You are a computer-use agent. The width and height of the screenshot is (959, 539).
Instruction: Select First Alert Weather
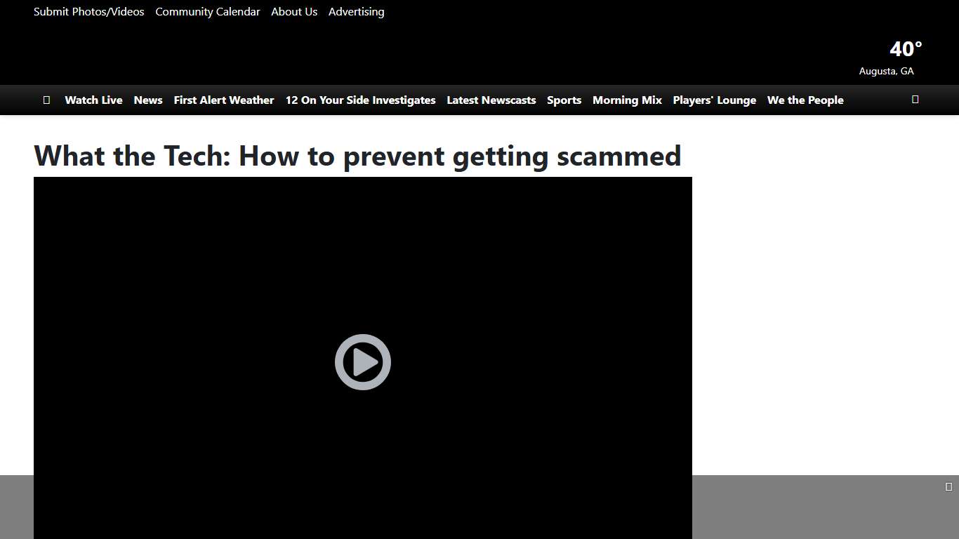coord(223,100)
